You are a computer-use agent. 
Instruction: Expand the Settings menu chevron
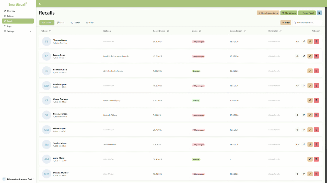point(31,31)
